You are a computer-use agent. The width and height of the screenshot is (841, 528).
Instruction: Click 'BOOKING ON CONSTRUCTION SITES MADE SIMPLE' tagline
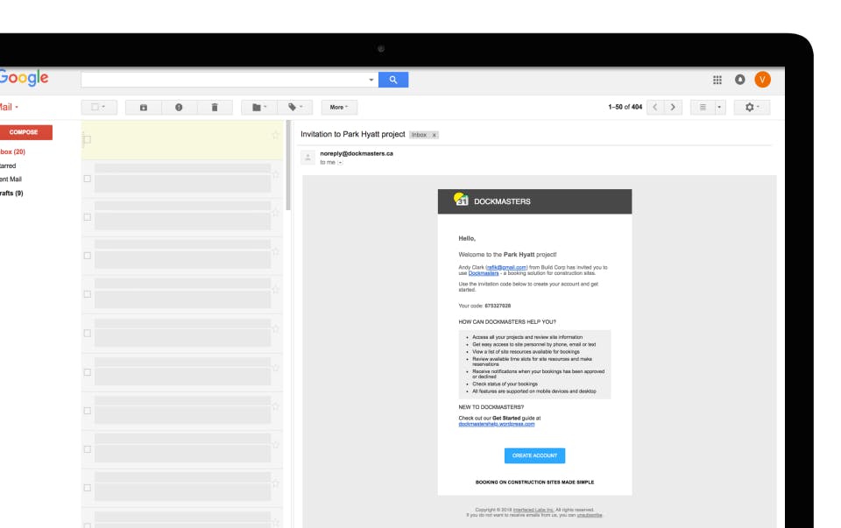pos(534,482)
